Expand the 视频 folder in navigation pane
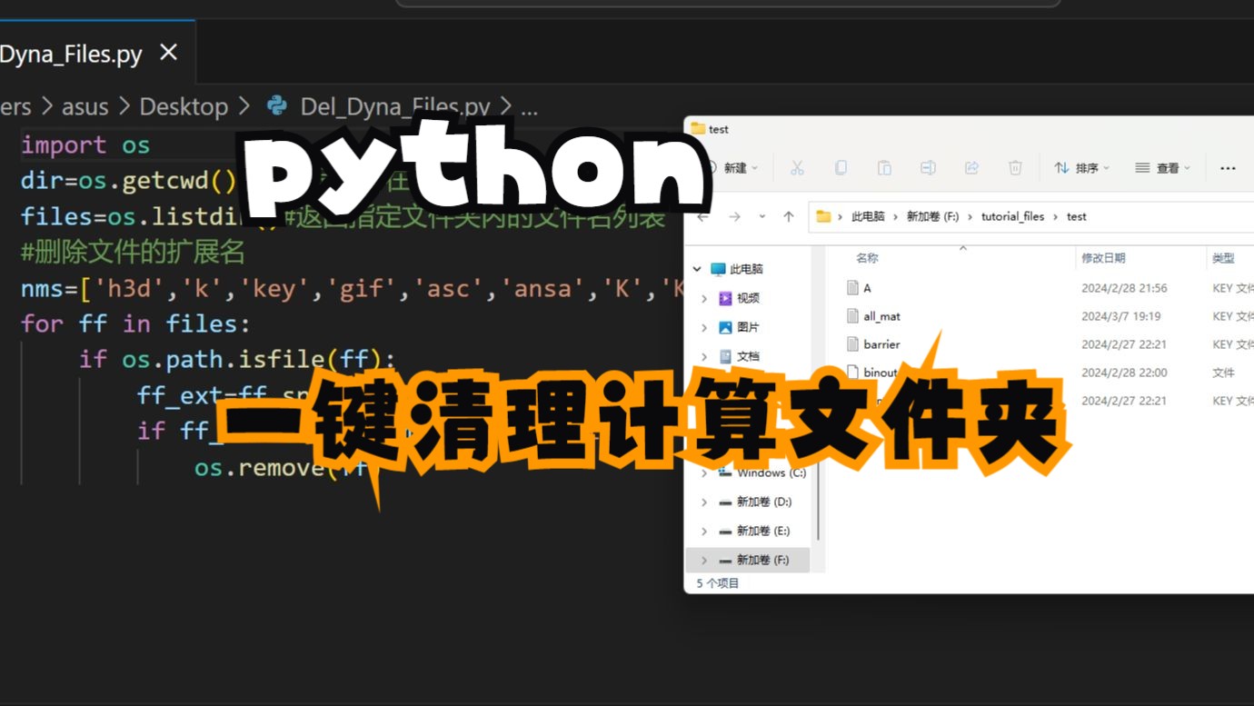 (704, 298)
